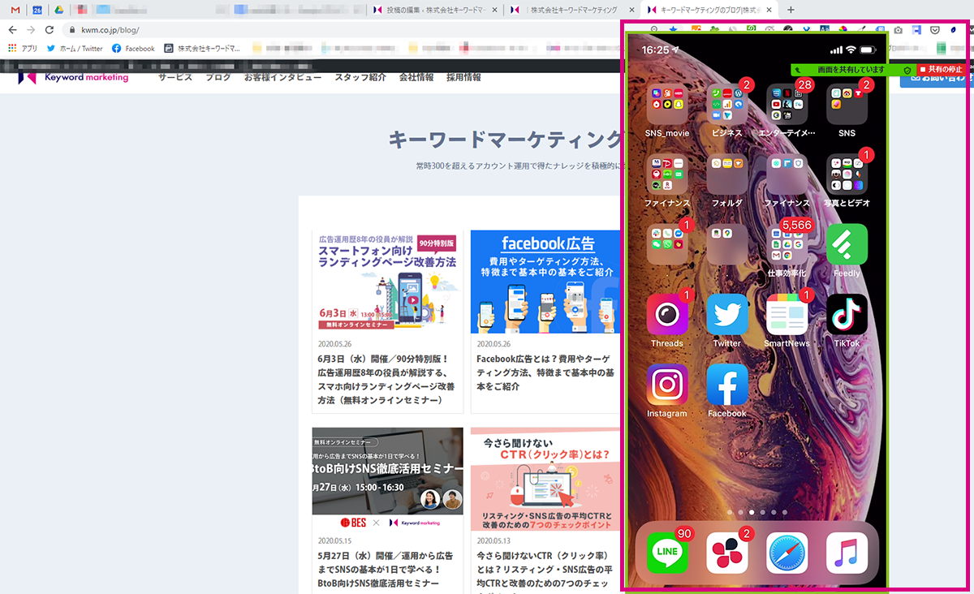
Task: Open the 会社情報 menu item
Action: pyautogui.click(x=416, y=77)
